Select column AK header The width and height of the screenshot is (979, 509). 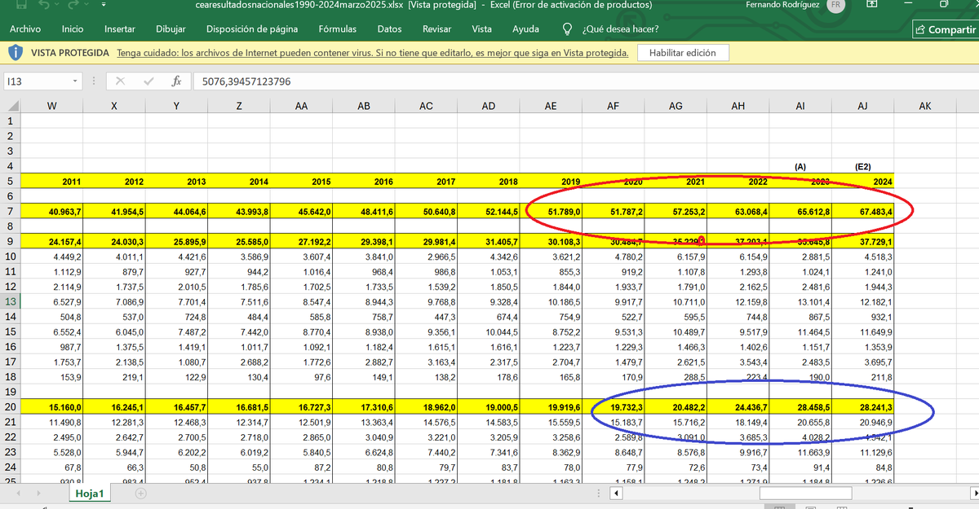click(x=924, y=106)
